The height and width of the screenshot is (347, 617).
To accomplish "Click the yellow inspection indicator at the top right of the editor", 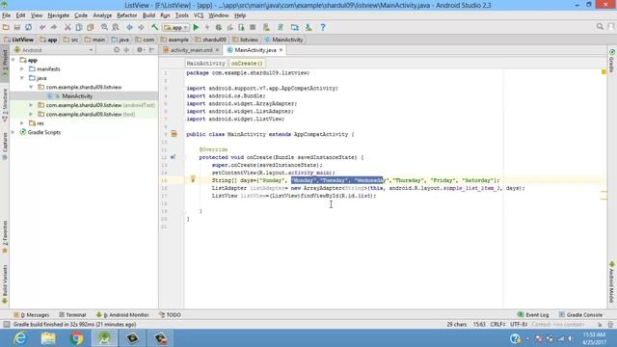I will click(x=604, y=72).
